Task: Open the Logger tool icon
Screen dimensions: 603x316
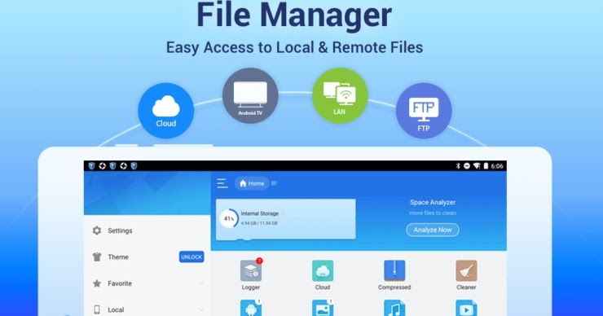Action: 251,270
